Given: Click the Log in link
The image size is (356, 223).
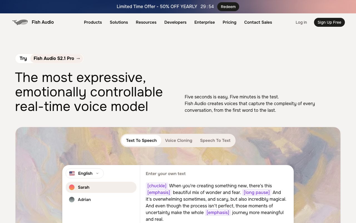Looking at the screenshot, I should (x=301, y=22).
